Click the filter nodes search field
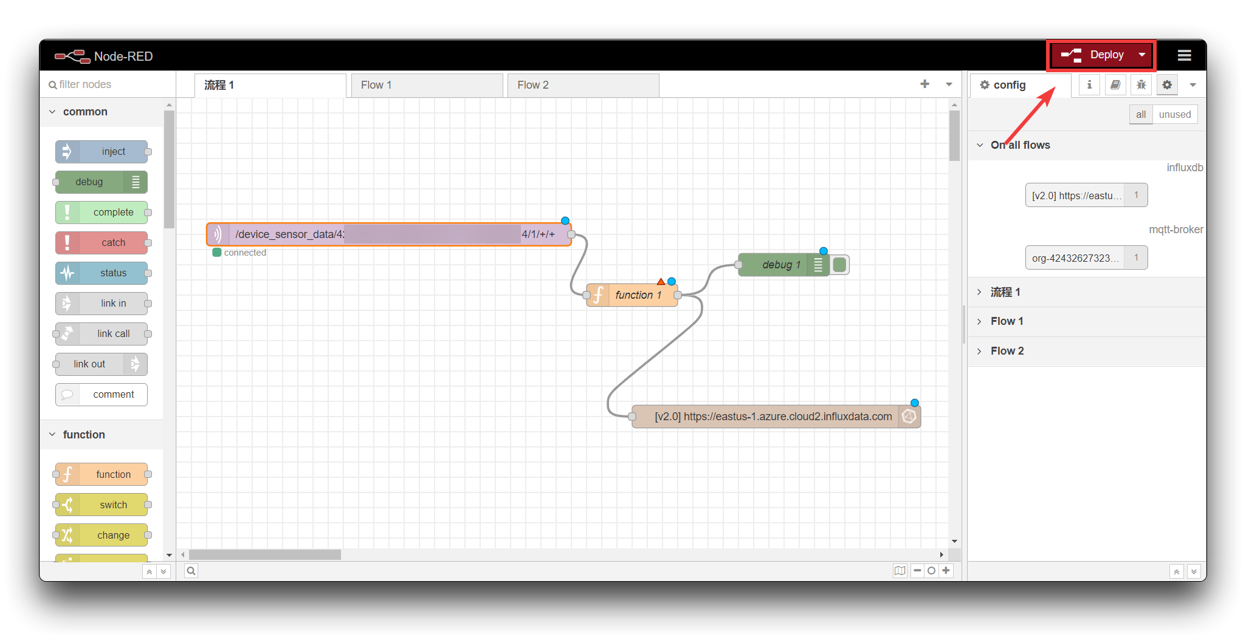Image resolution: width=1246 pixels, height=640 pixels. click(x=109, y=84)
